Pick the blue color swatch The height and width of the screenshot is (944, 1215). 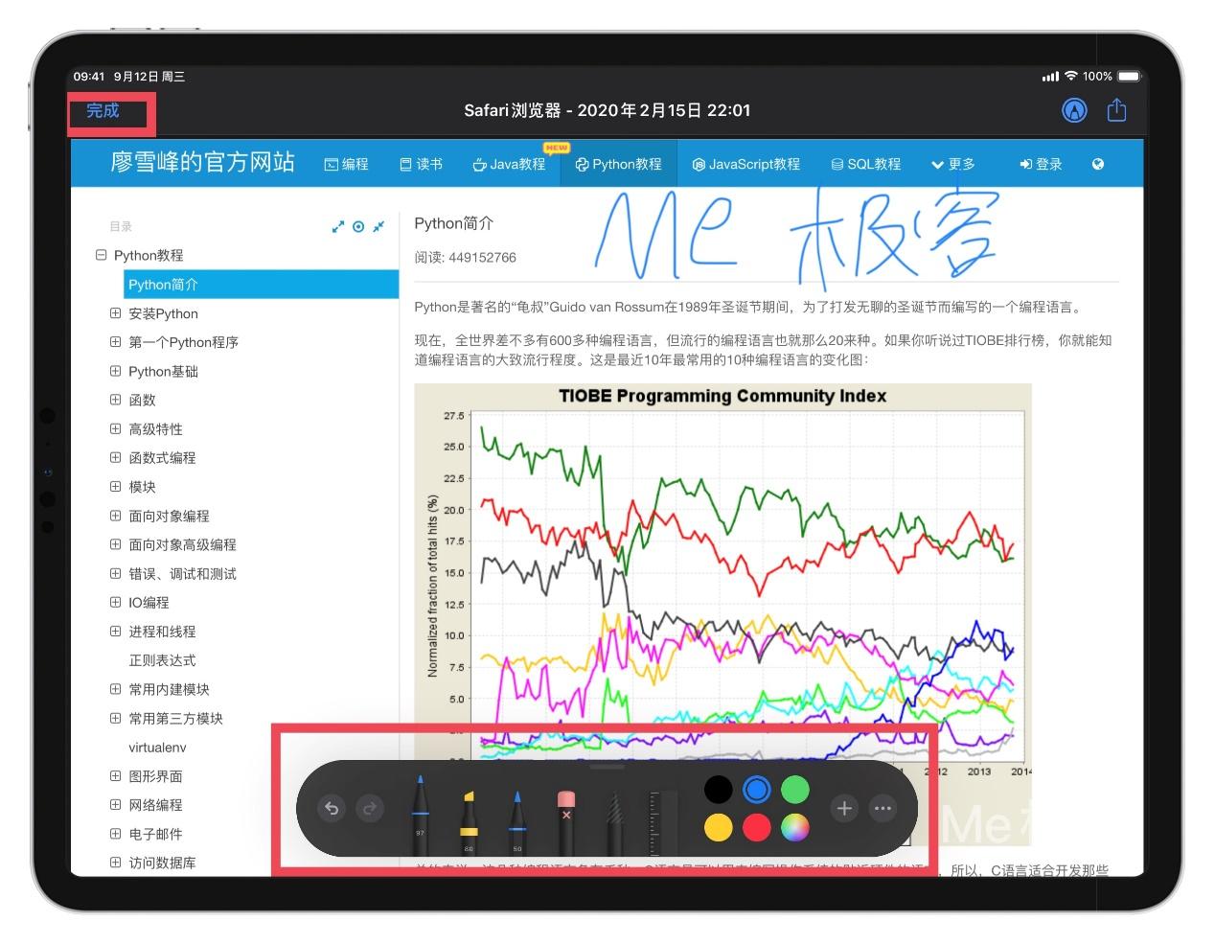[757, 790]
